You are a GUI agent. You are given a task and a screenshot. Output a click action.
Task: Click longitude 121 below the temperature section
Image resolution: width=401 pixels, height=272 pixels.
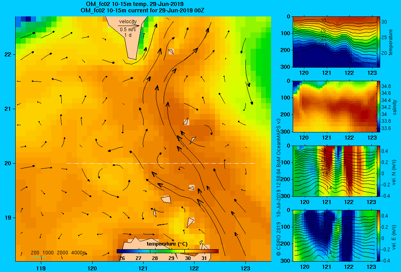point(326,73)
